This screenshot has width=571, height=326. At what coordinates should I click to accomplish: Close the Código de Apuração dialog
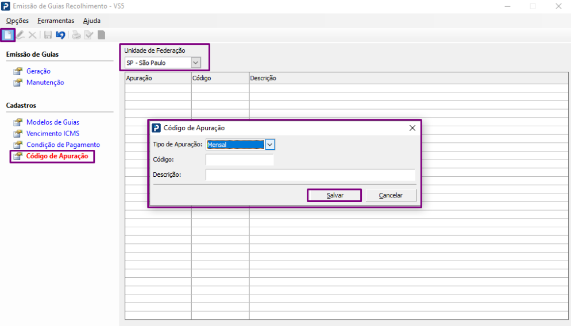(412, 128)
